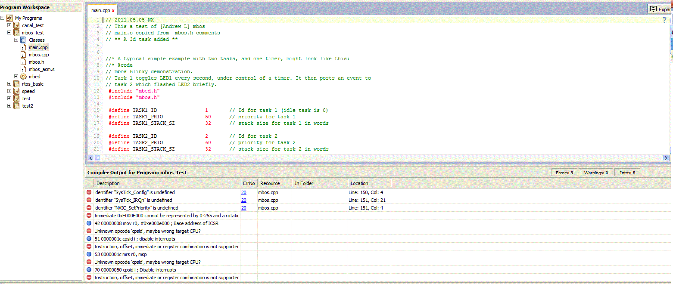
Task: Switch to the main.cpp editor tab
Action: (100, 10)
